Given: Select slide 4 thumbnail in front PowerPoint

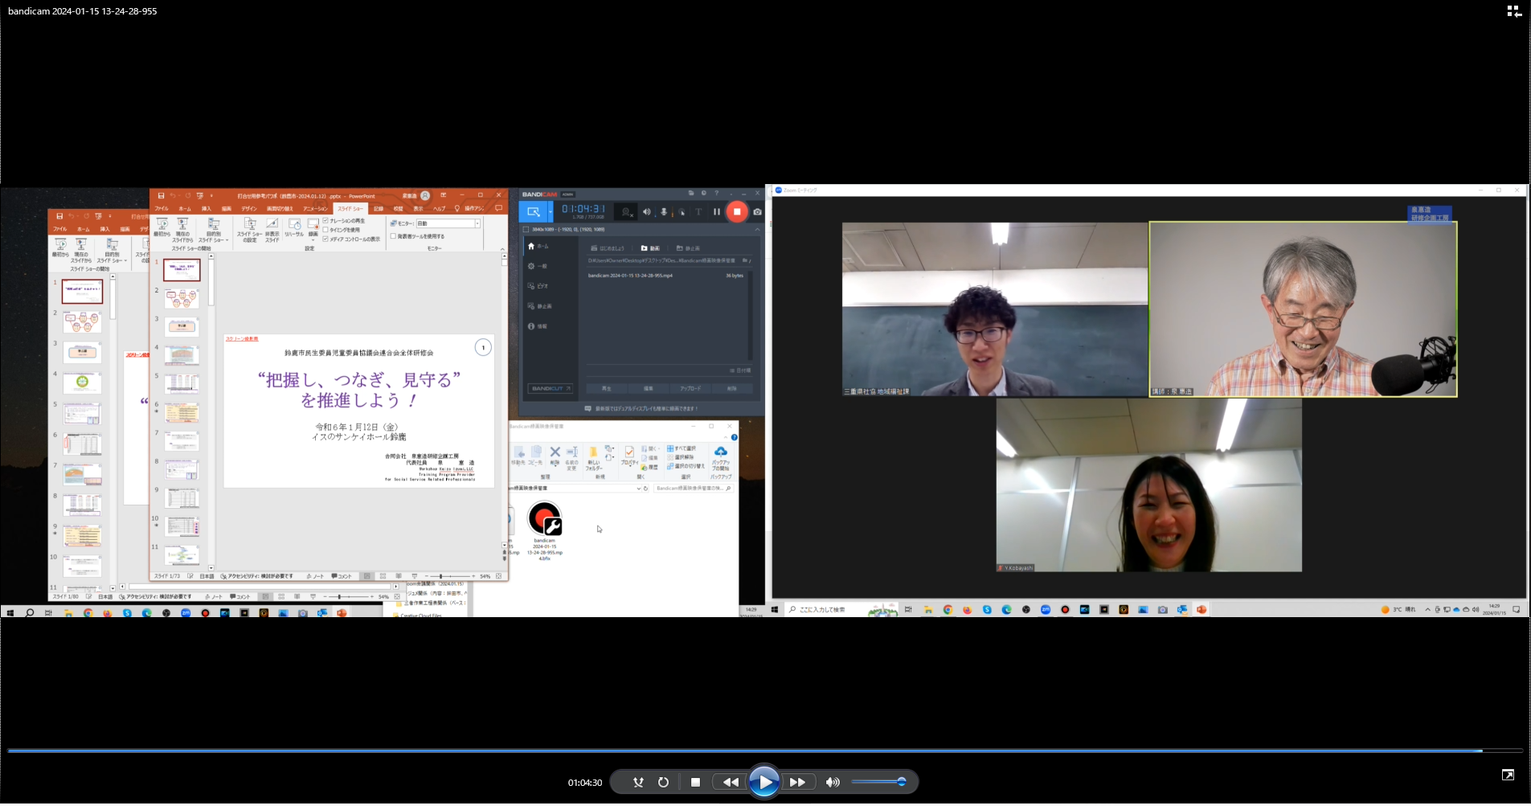Looking at the screenshot, I should [x=182, y=355].
